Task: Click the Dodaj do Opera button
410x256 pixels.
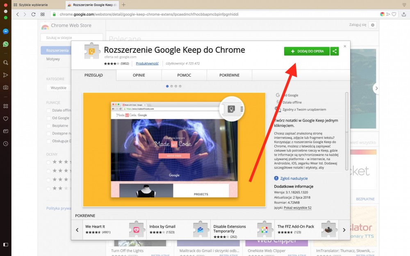Action: click(307, 51)
